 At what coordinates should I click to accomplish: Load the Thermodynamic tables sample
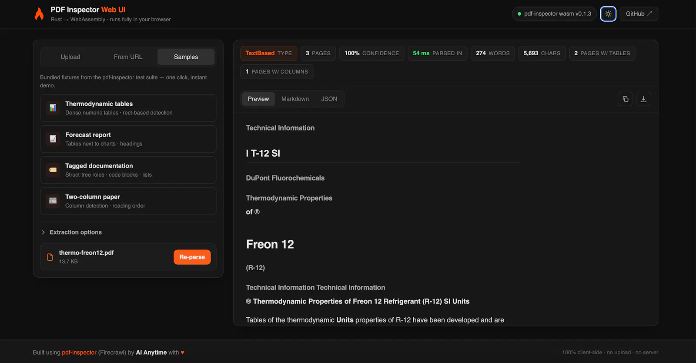click(128, 108)
